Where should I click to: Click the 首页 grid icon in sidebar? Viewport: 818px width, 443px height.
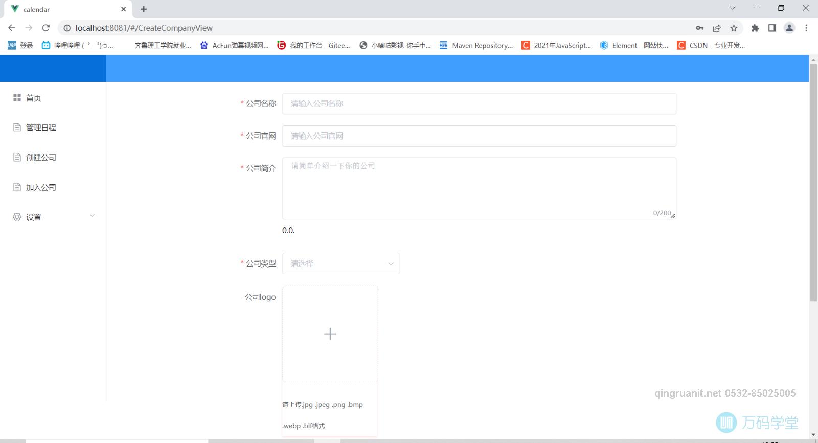click(17, 97)
